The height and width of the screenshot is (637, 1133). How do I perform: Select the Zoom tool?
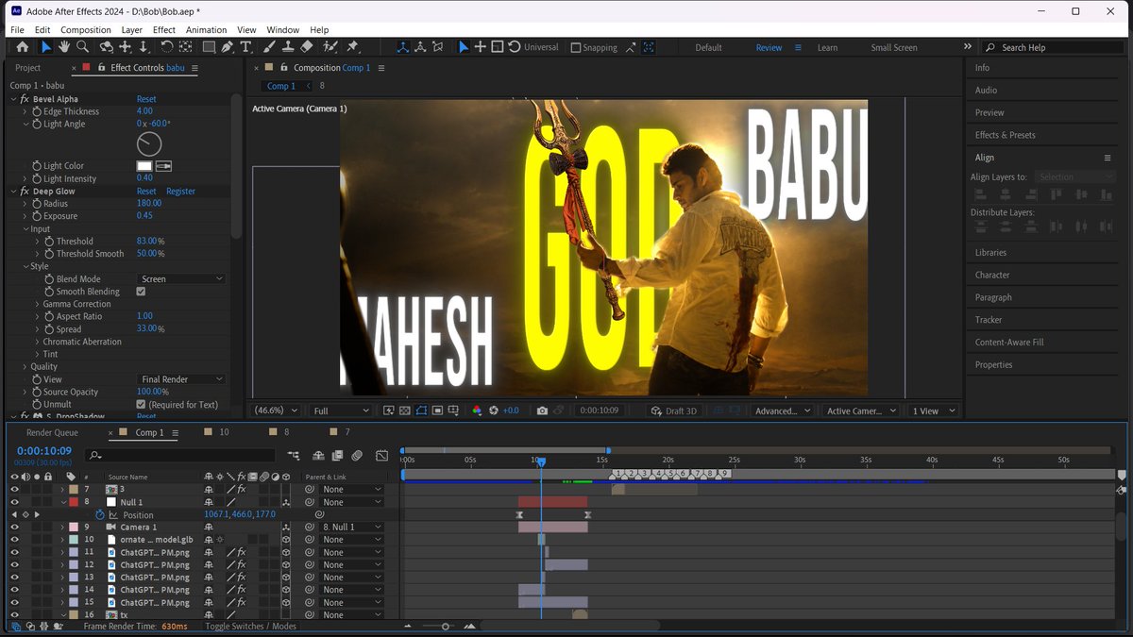[x=82, y=47]
